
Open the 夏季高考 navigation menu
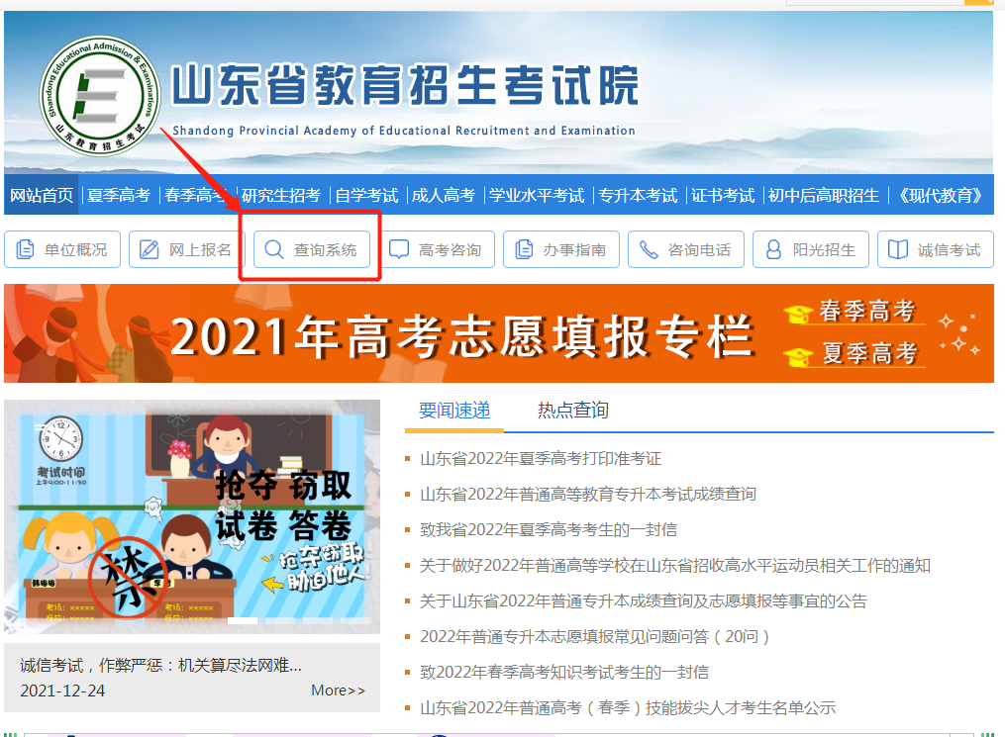point(117,195)
